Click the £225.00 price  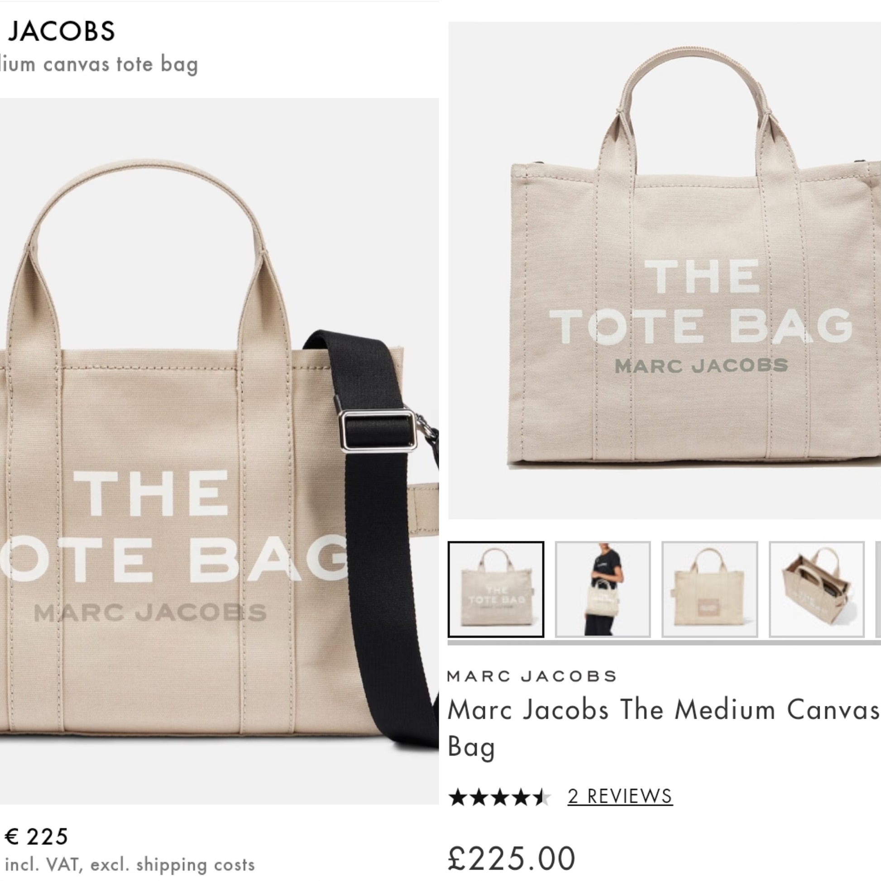[512, 858]
